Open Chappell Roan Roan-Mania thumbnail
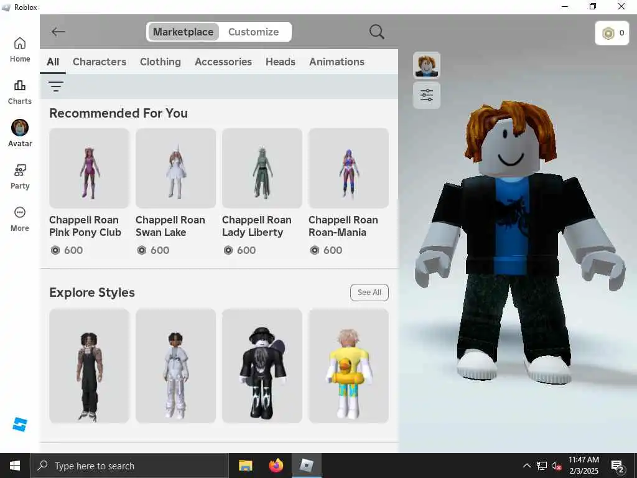Viewport: 637px width, 478px height. coord(348,168)
